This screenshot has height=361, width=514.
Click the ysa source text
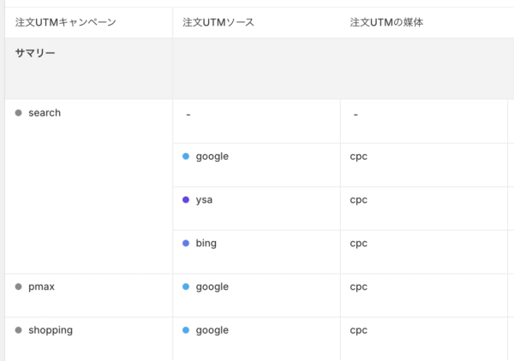point(204,200)
